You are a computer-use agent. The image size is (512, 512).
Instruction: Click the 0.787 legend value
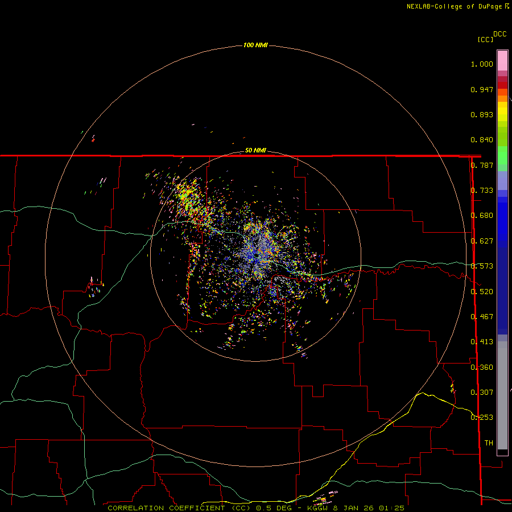click(x=482, y=165)
